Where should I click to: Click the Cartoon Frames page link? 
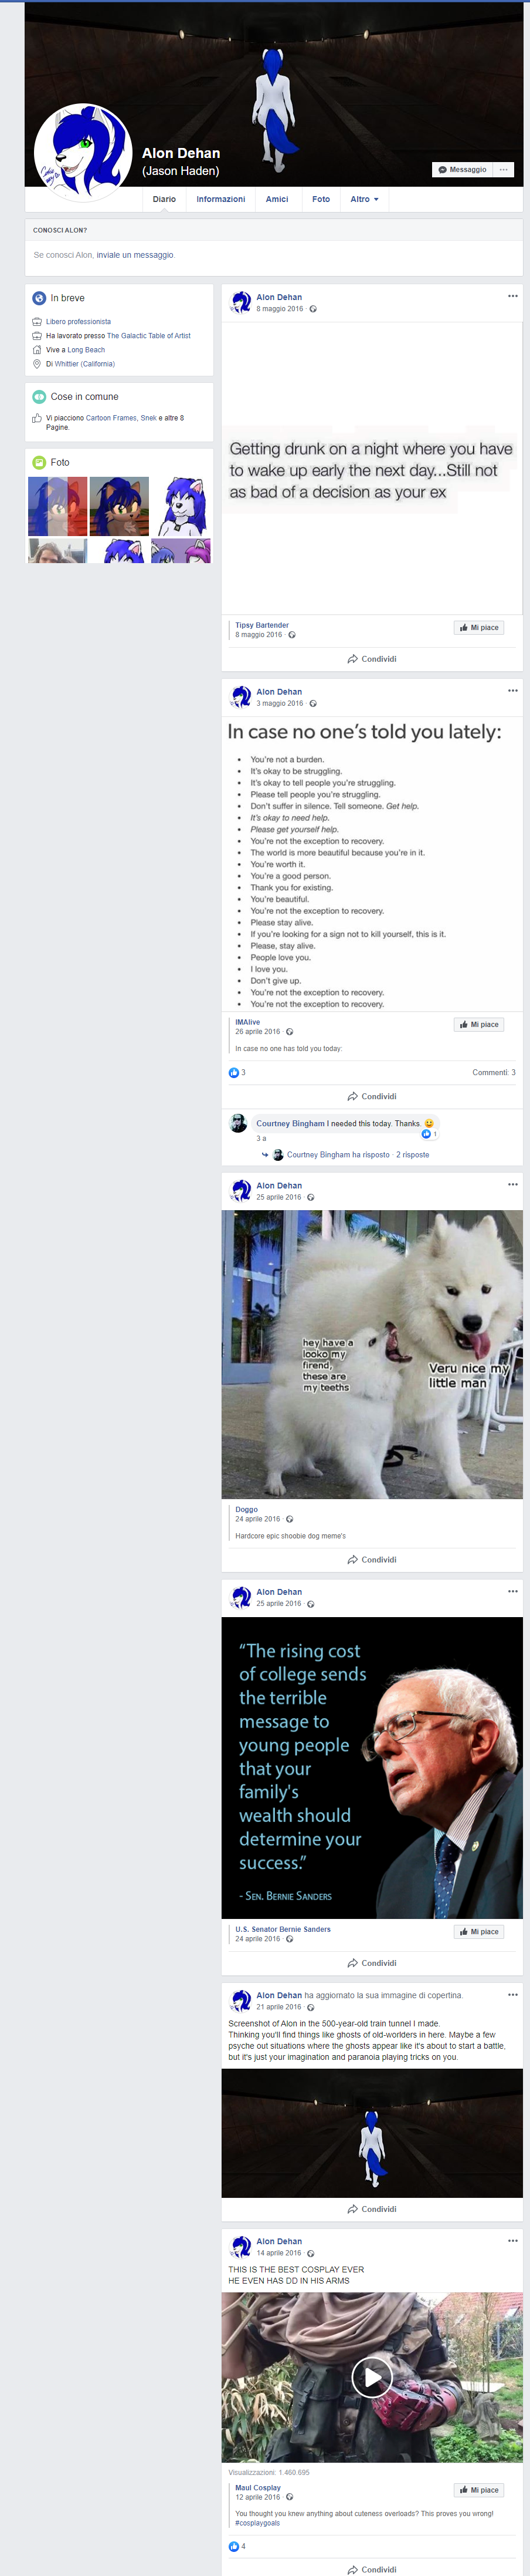click(111, 418)
